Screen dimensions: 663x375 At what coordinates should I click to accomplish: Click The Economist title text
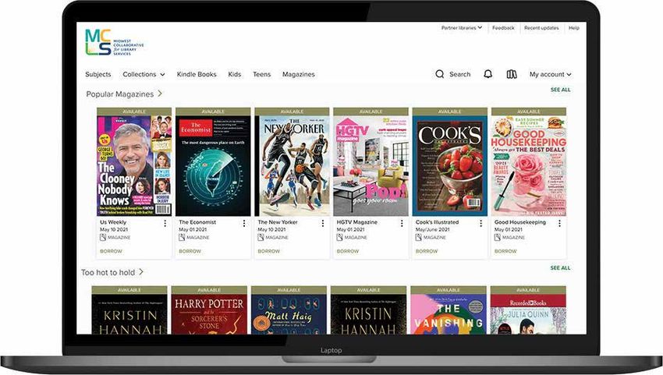click(x=197, y=222)
